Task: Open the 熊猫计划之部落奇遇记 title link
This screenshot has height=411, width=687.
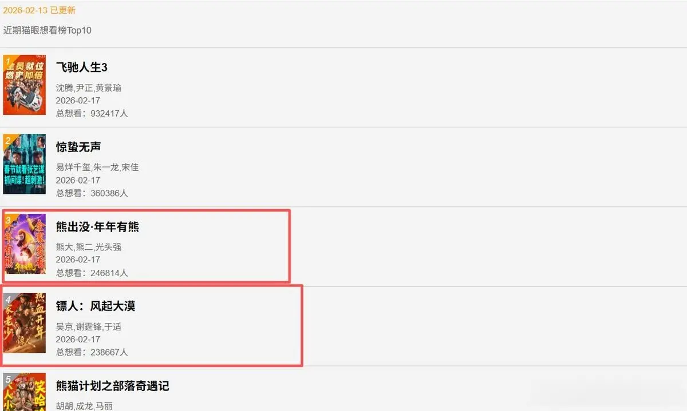Action: pos(112,386)
